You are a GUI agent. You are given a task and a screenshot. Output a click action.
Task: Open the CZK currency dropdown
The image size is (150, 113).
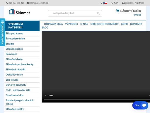(115, 3)
